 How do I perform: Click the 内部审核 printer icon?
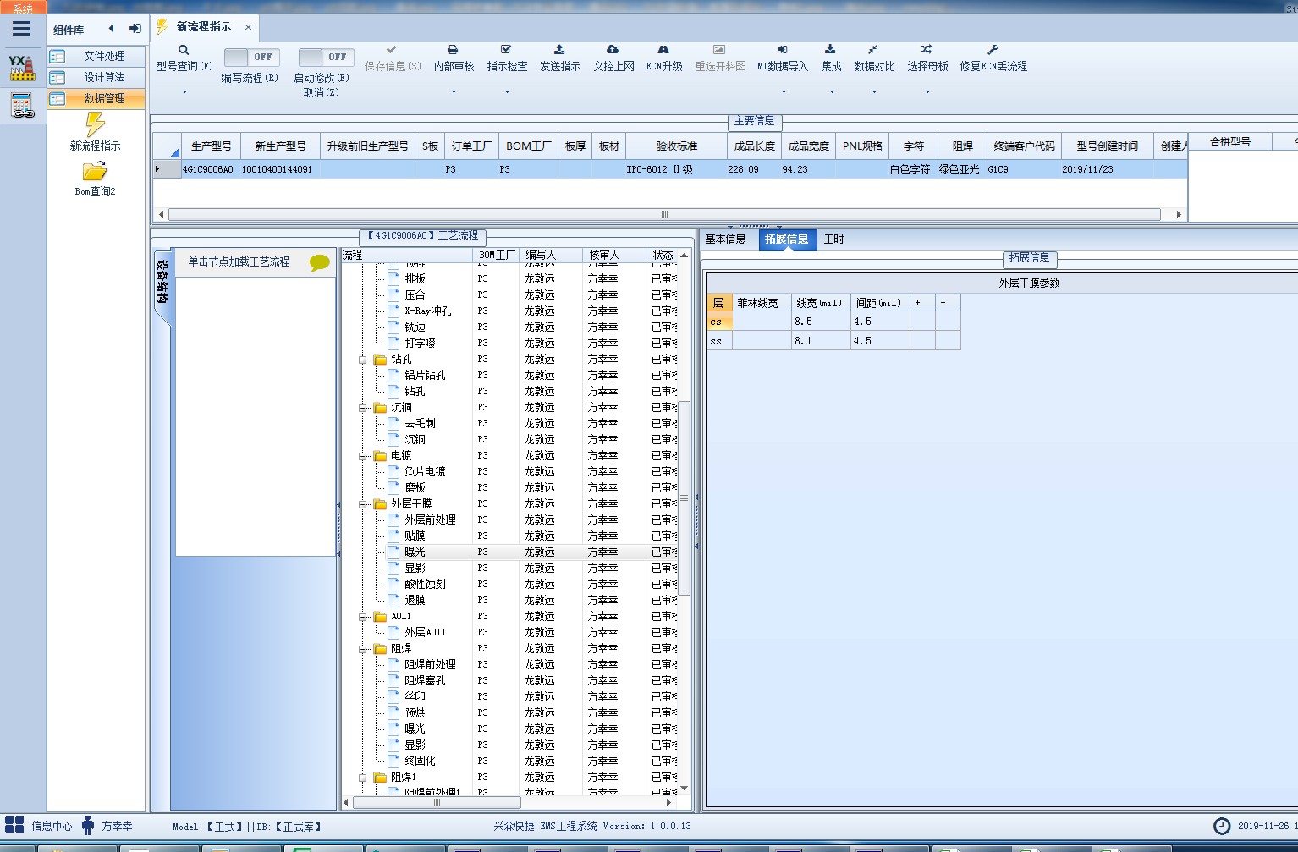(453, 50)
